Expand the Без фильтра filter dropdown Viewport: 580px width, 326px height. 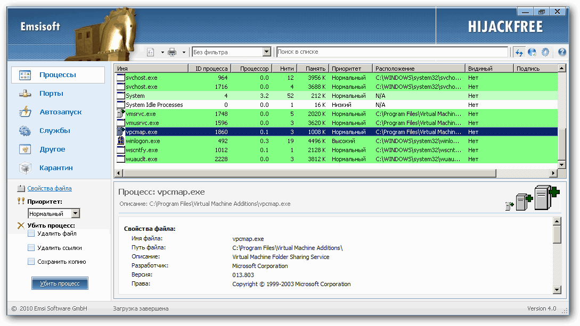(267, 52)
